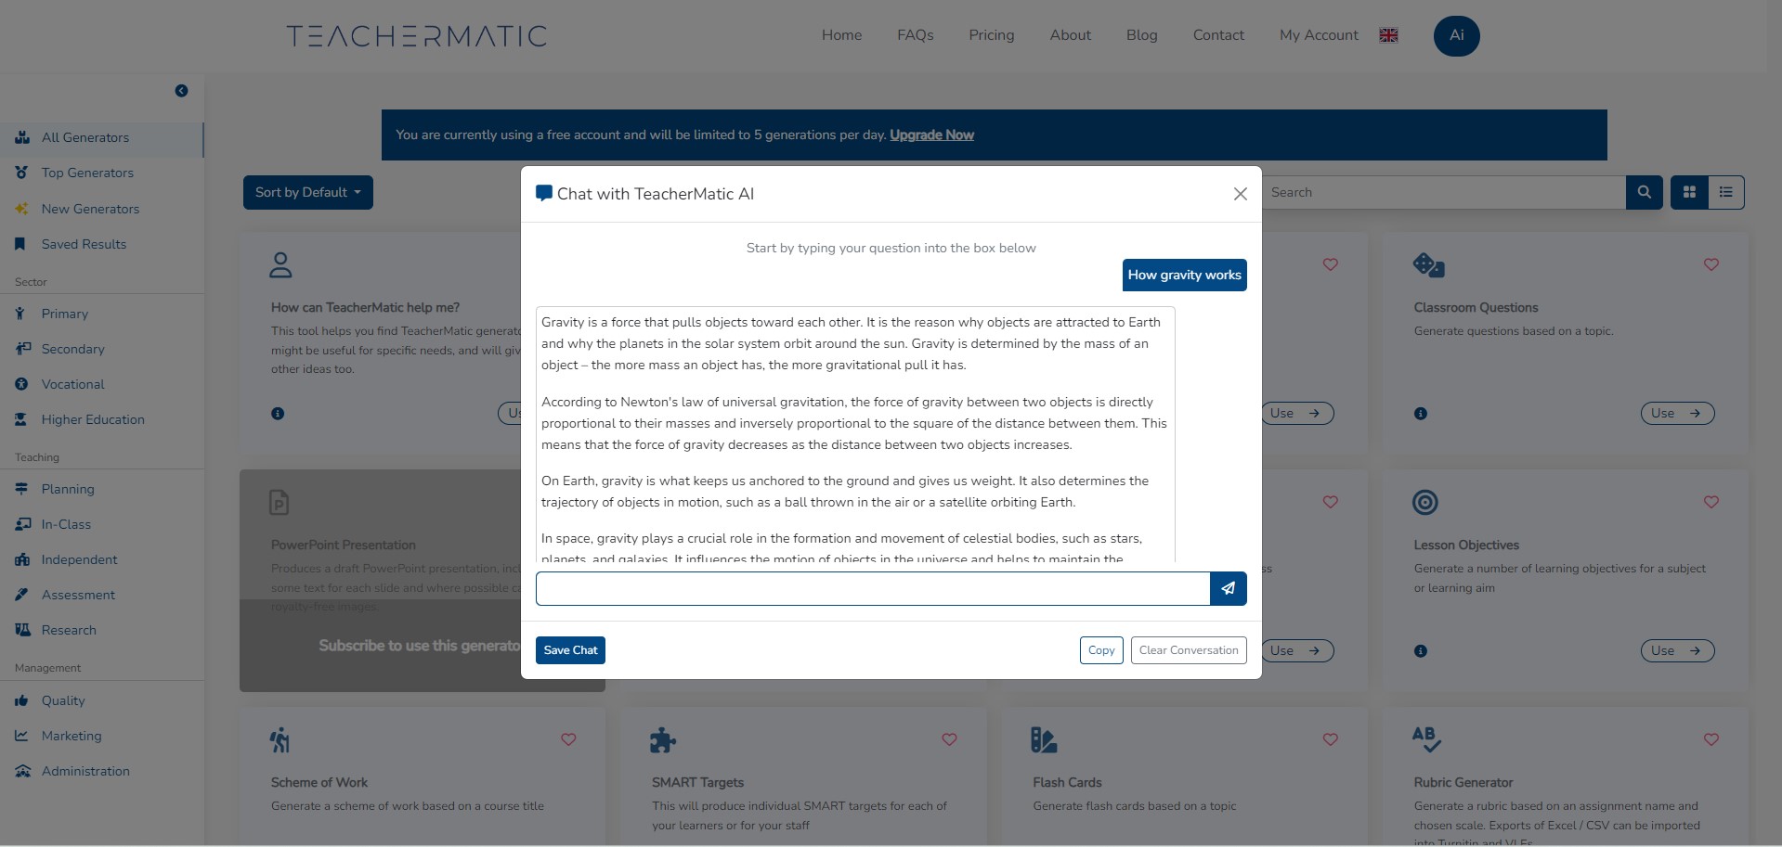This screenshot has width=1782, height=847.
Task: Open the Contact page
Action: 1218,35
